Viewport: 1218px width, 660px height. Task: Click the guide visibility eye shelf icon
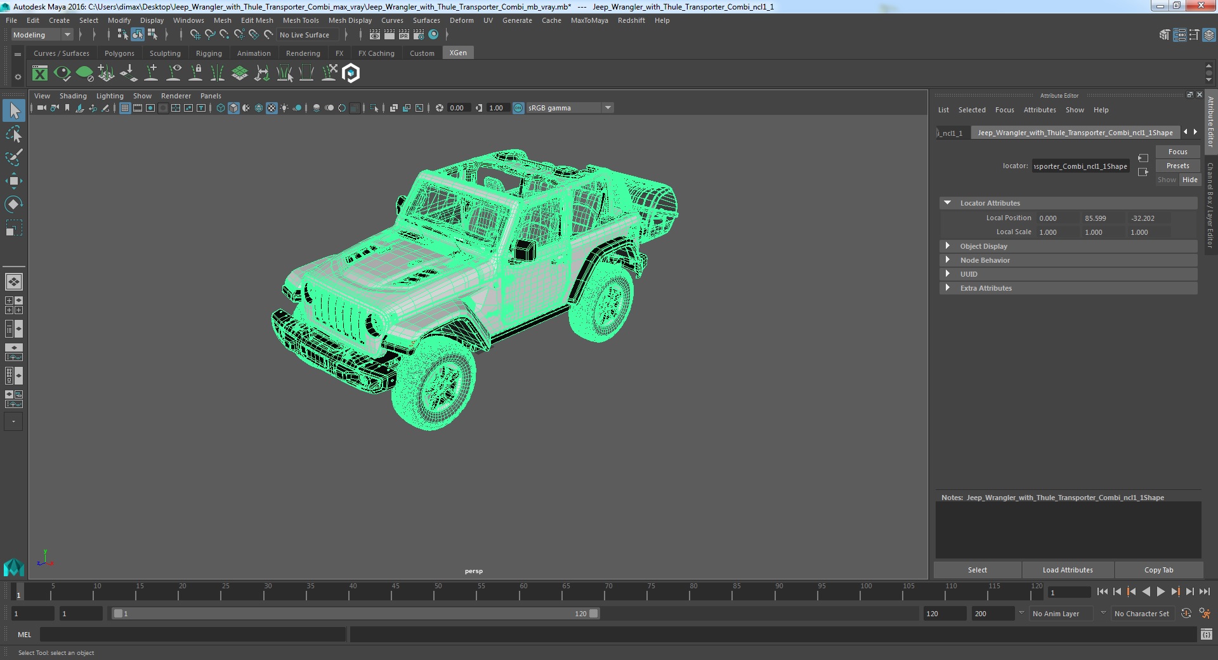click(x=174, y=74)
